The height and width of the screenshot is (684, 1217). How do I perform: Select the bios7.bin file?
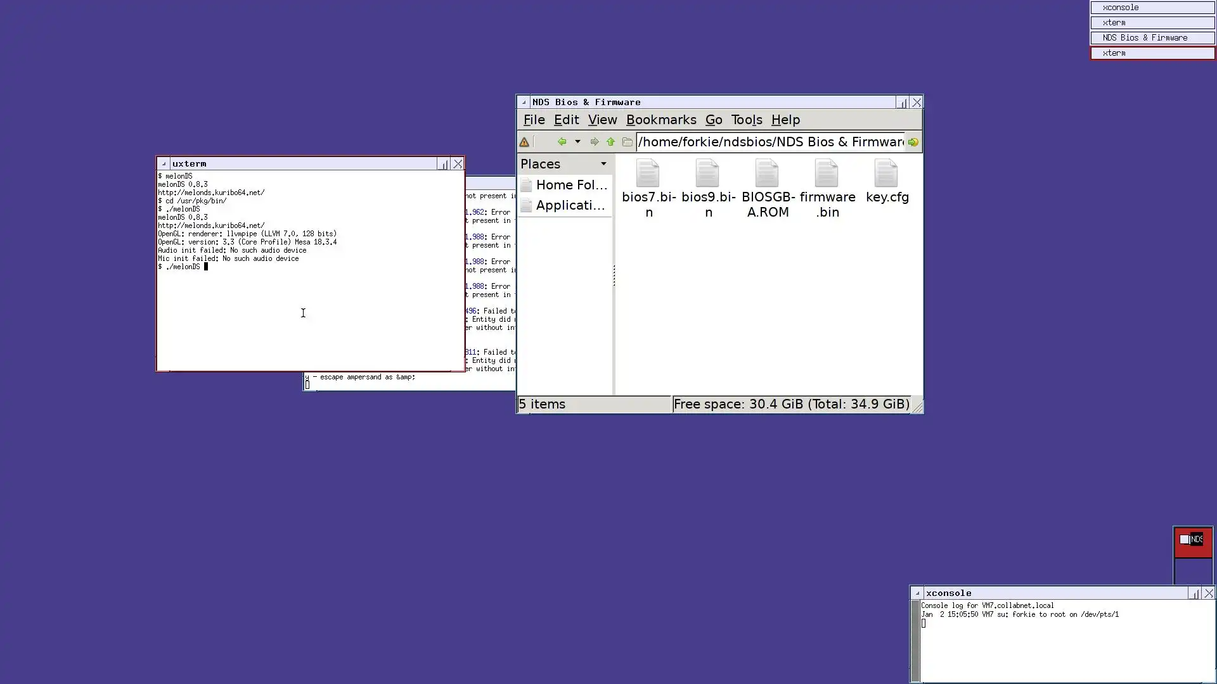tap(648, 174)
